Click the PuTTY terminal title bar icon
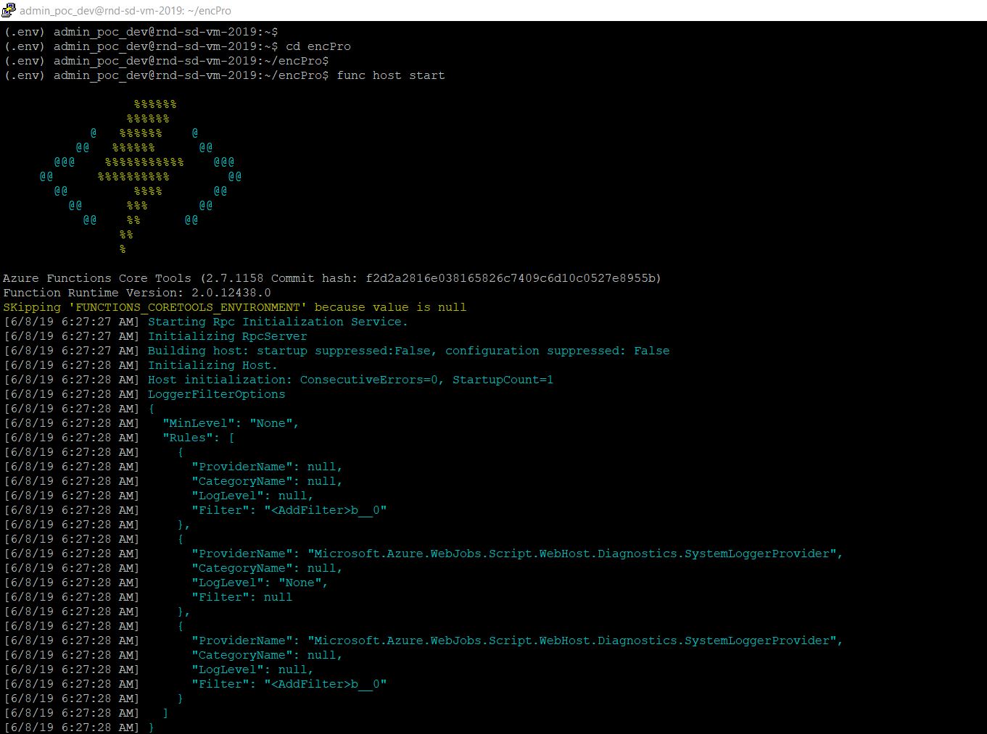Image resolution: width=987 pixels, height=734 pixels. point(7,10)
